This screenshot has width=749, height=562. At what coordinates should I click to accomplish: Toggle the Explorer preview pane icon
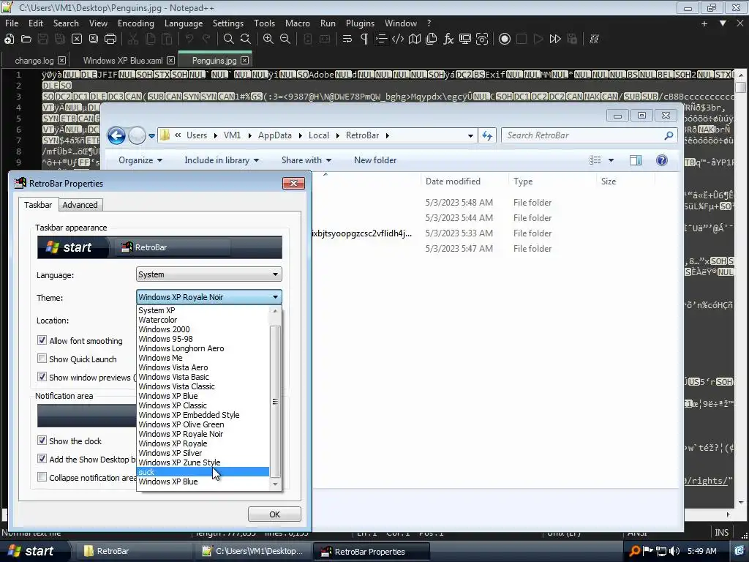click(636, 160)
